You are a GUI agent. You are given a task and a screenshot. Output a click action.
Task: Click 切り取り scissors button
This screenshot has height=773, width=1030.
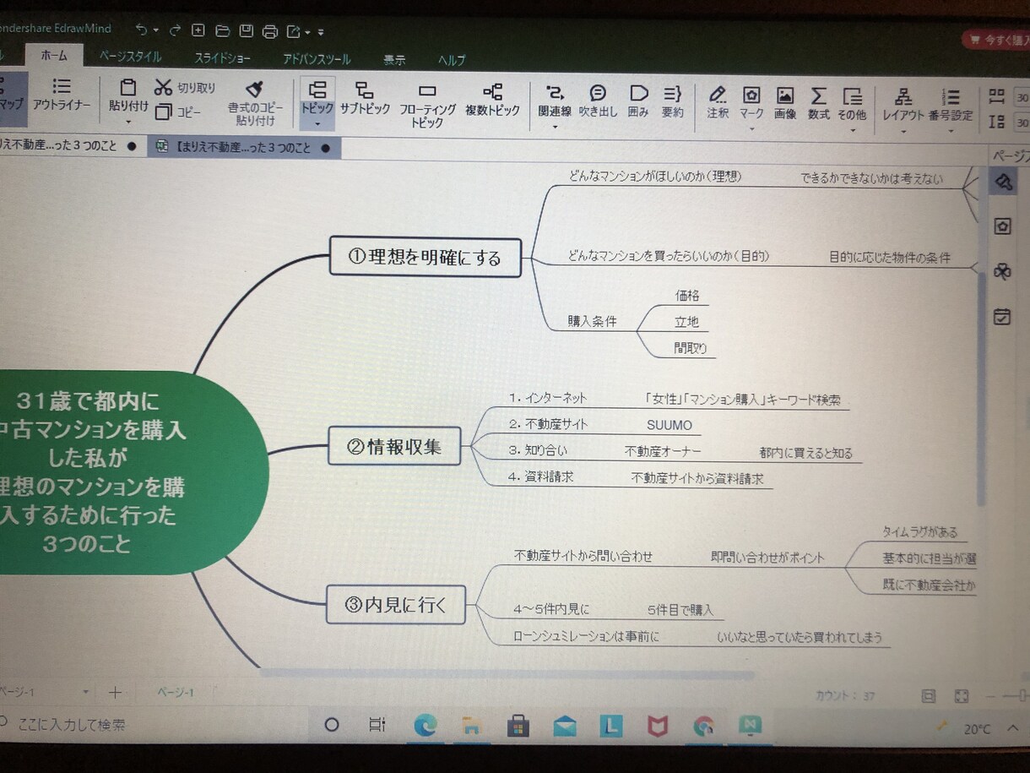(185, 88)
